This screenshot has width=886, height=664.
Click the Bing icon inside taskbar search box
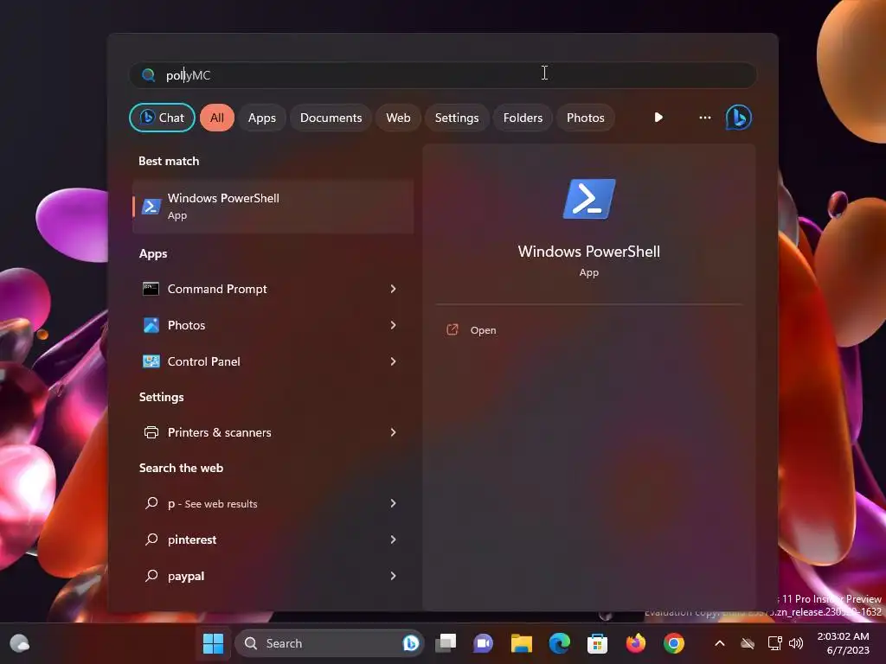coord(411,643)
